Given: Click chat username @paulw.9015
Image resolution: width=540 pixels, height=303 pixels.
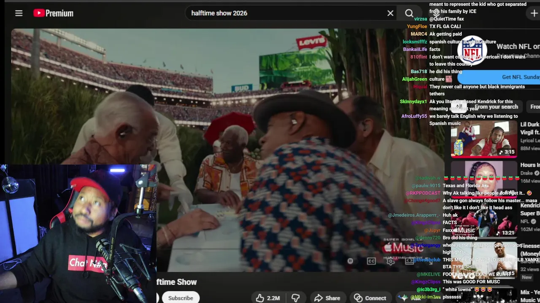Looking at the screenshot, I should pyautogui.click(x=426, y=186).
